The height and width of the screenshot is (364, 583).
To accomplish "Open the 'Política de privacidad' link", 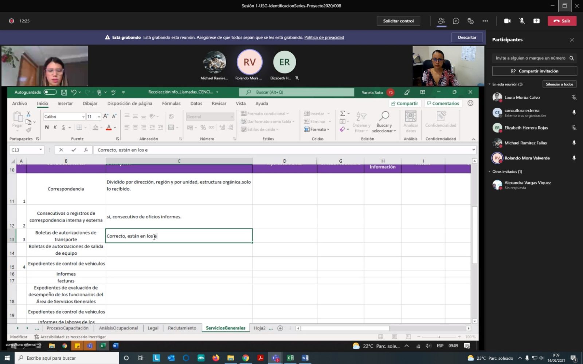I will (x=324, y=37).
